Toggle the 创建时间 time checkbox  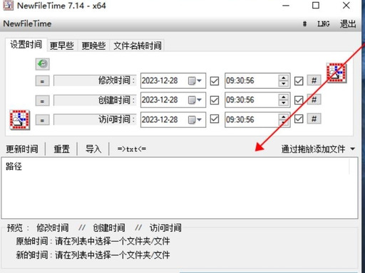(299, 100)
